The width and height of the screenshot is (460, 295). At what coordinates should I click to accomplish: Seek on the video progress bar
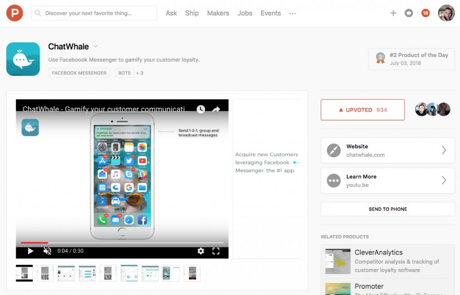pyautogui.click(x=122, y=243)
